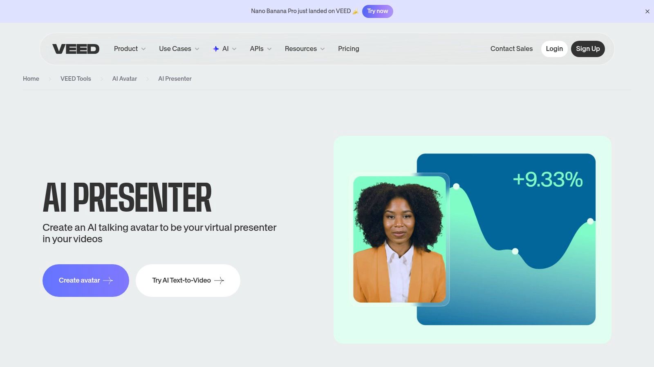Image resolution: width=654 pixels, height=367 pixels.
Task: Expand the Resources dropdown menu
Action: [x=304, y=49]
